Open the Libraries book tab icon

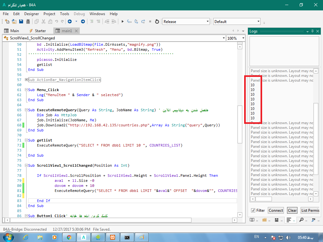pos(252,220)
